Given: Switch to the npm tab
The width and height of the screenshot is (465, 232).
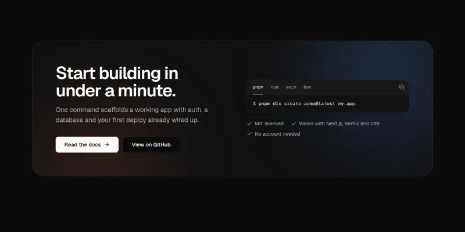Looking at the screenshot, I should (x=274, y=88).
